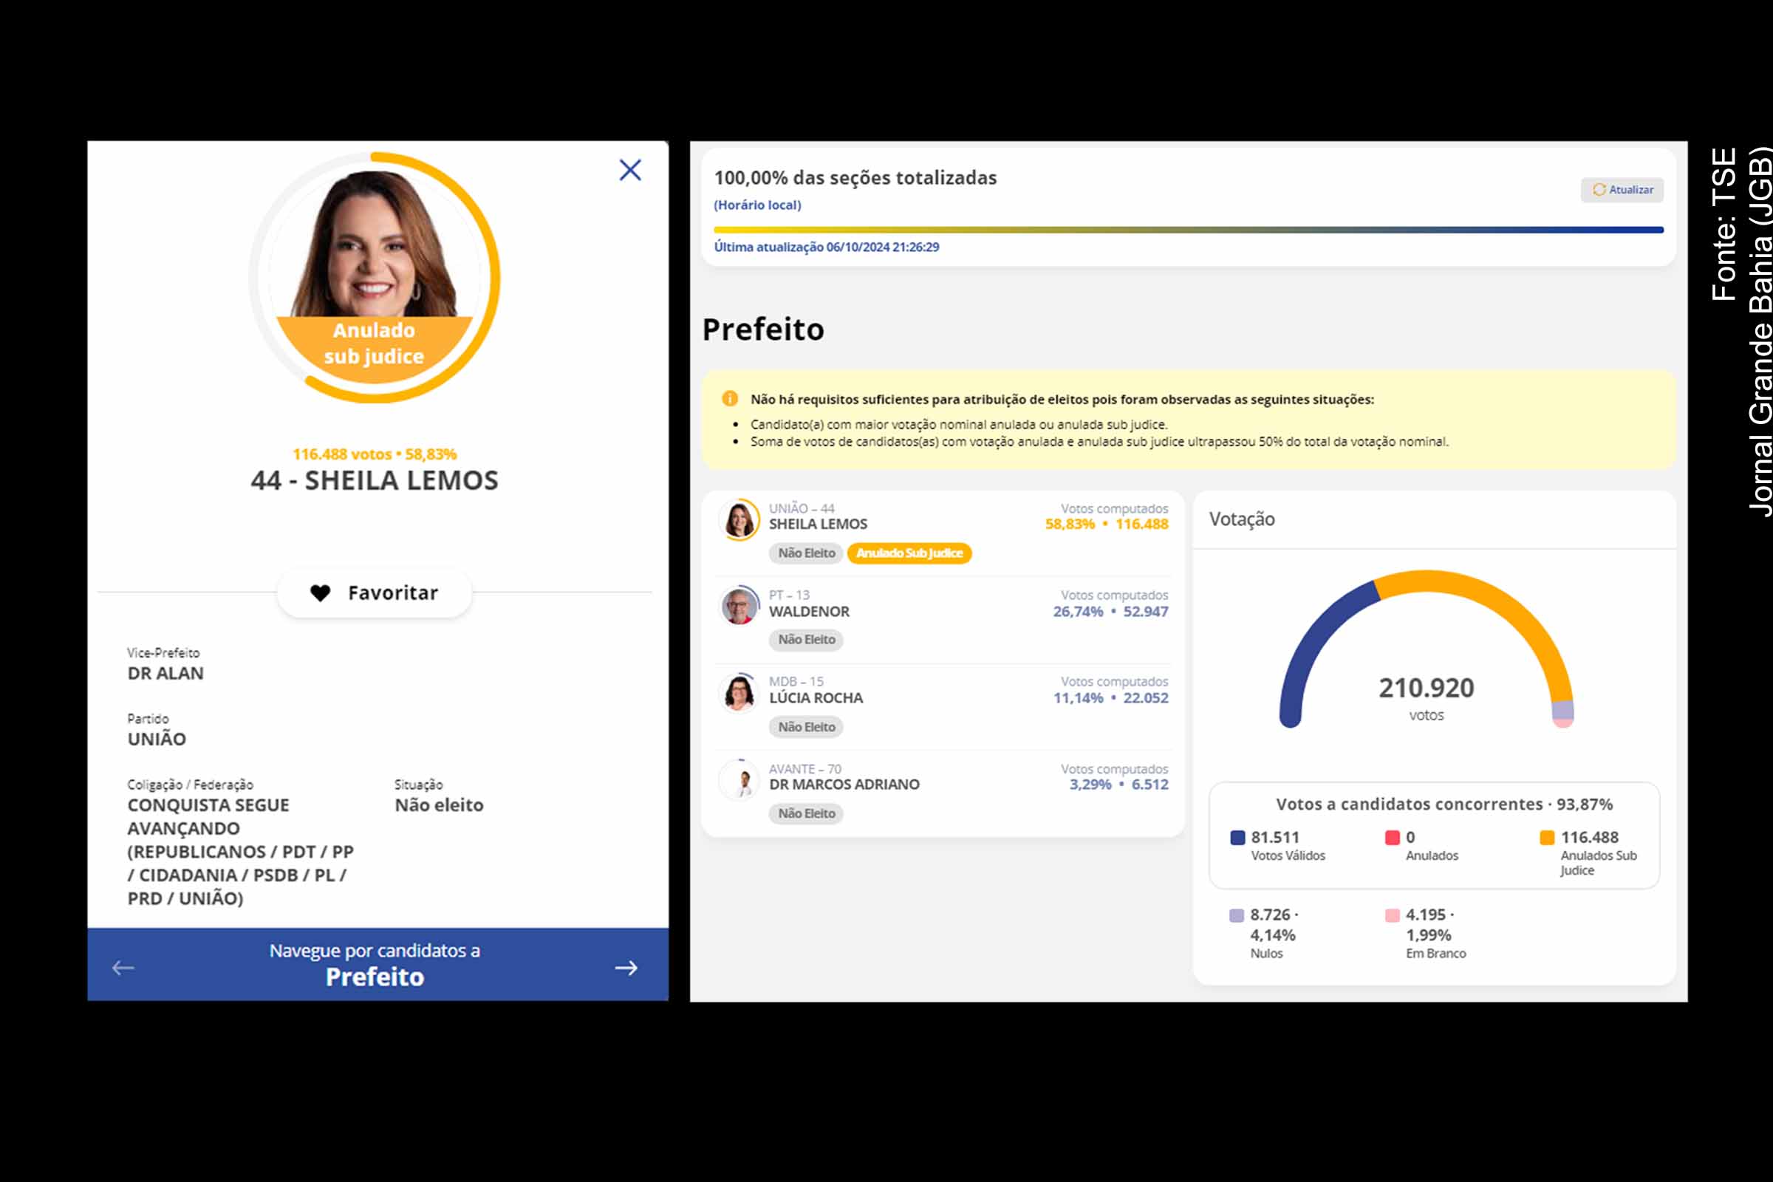Go to previous Prefeito candidate arrow
Image resolution: width=1773 pixels, height=1182 pixels.
(x=123, y=968)
